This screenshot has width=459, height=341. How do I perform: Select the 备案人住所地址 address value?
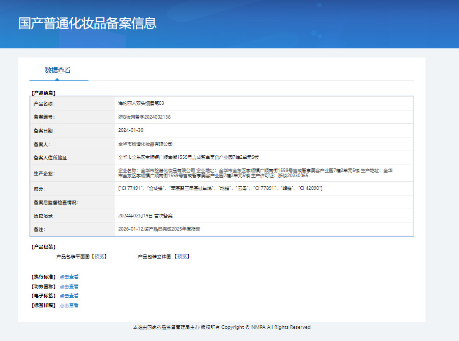click(x=188, y=157)
